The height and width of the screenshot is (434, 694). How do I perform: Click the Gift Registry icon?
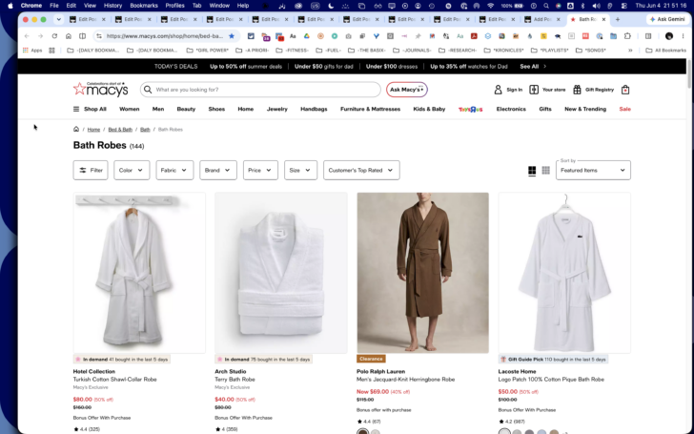coord(577,90)
